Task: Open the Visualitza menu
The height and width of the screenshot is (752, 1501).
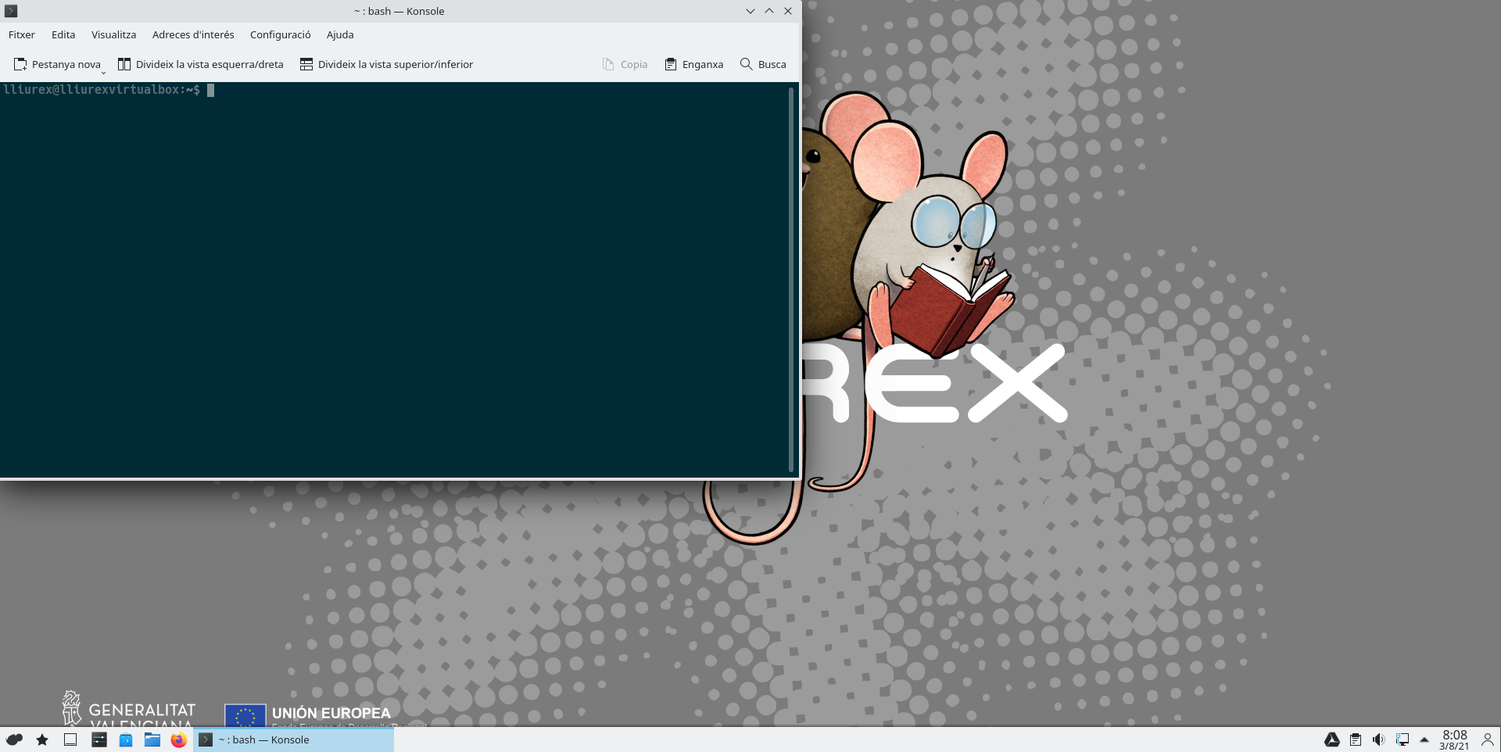Action: pyautogui.click(x=113, y=34)
